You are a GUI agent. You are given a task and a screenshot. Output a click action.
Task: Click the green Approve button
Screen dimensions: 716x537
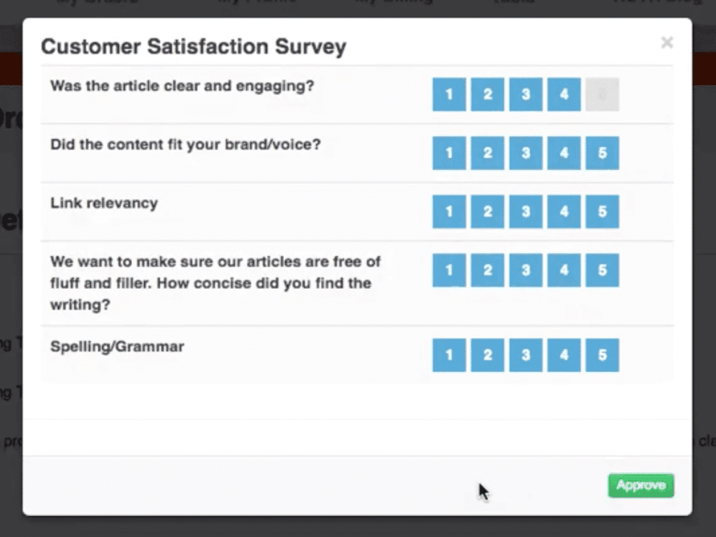coord(640,486)
